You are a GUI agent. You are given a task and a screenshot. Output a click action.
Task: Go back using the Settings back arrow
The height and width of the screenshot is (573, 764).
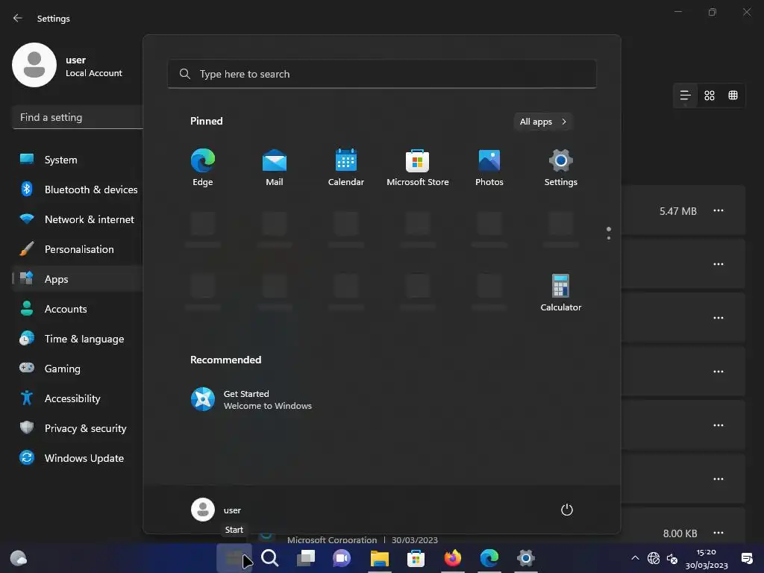pyautogui.click(x=18, y=18)
